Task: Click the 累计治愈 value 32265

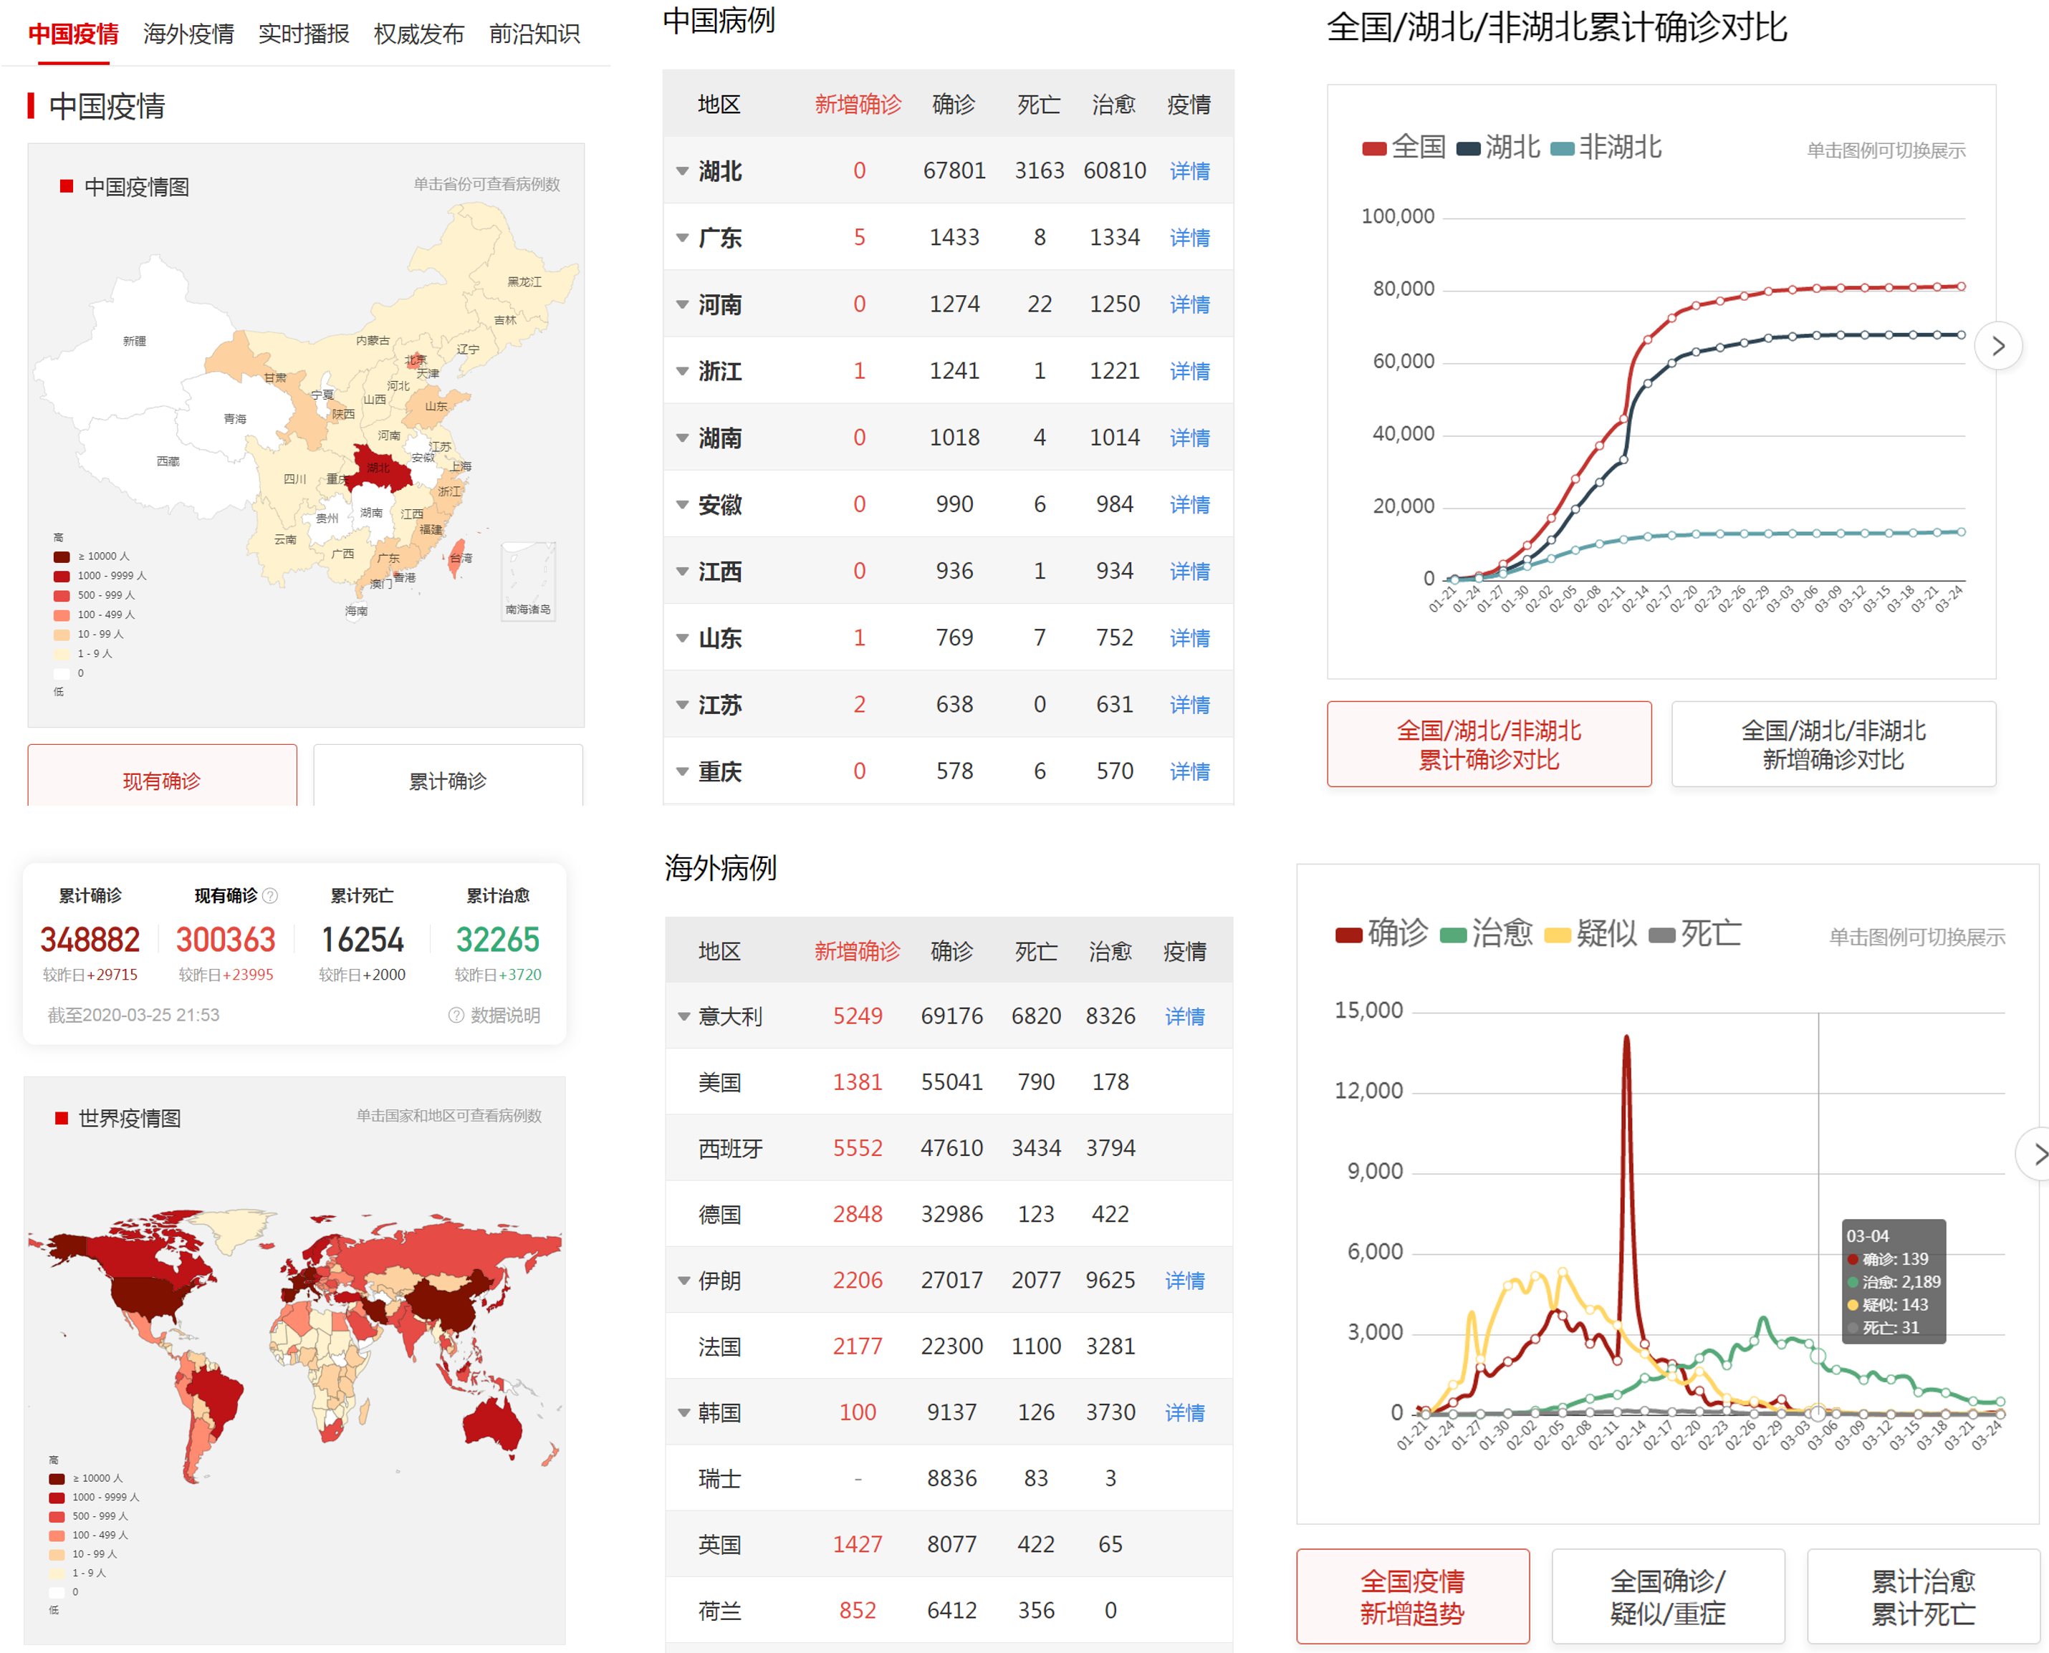Action: click(497, 940)
